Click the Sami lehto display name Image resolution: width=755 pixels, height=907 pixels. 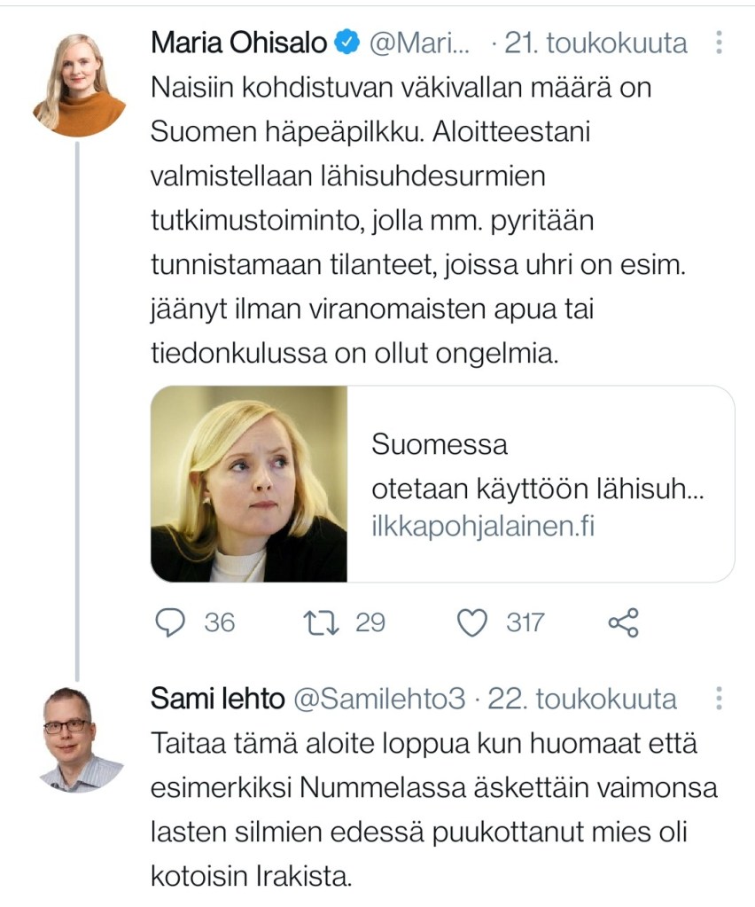click(x=217, y=700)
